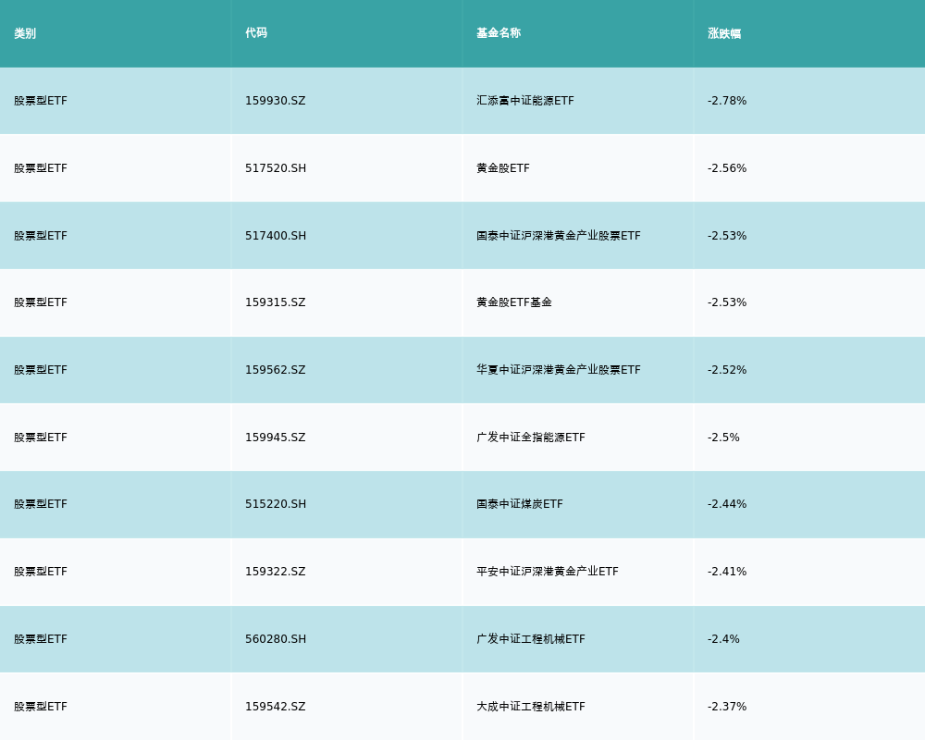Click -2.53% in the 517400.SH row
Image resolution: width=925 pixels, height=740 pixels.
coord(727,236)
